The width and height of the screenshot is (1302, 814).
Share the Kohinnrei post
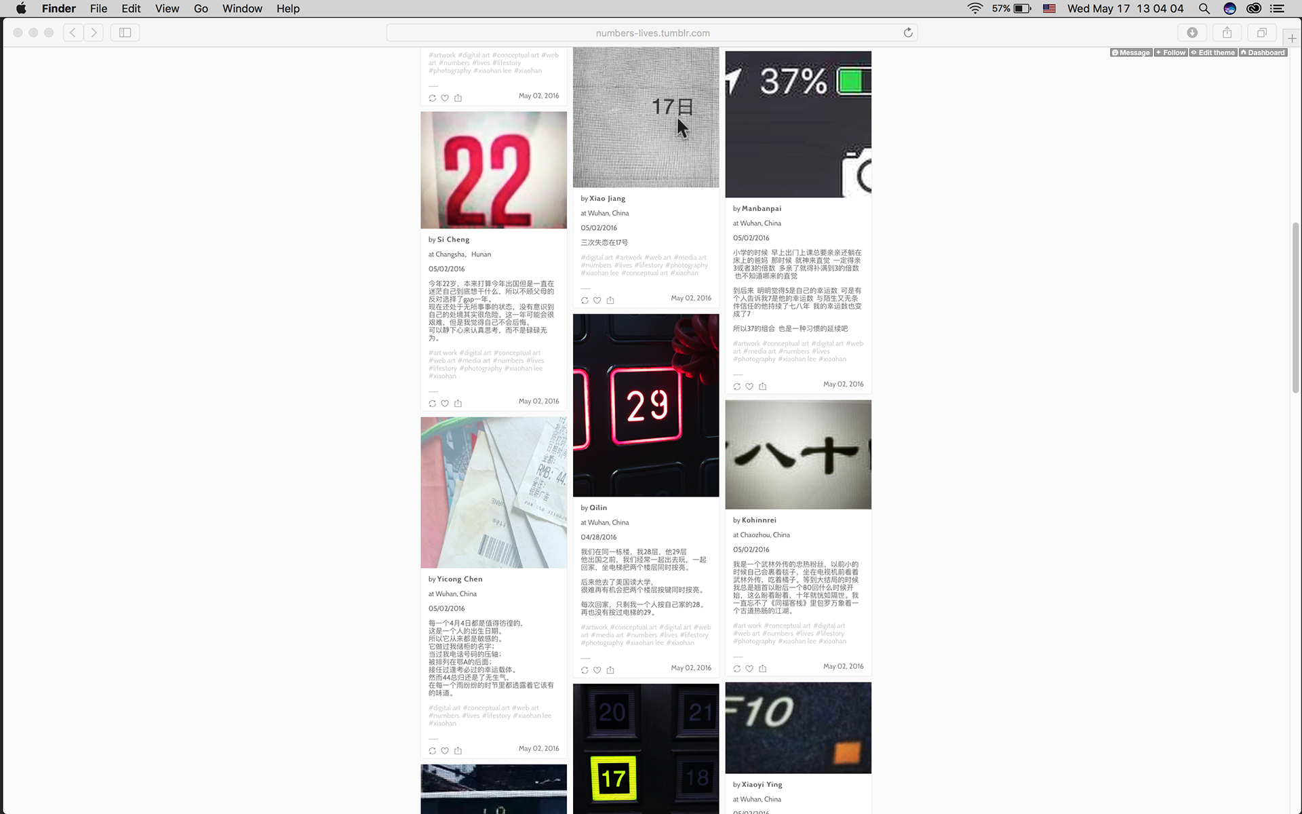(x=762, y=669)
